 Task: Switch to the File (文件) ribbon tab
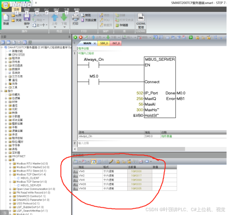(16, 10)
